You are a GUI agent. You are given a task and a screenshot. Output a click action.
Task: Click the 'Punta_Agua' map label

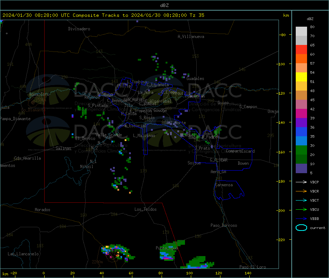tap(167, 248)
